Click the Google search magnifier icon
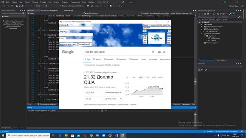 164,52
